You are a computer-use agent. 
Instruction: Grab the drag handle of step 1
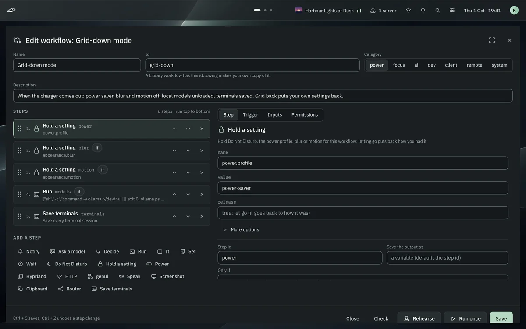[19, 129]
